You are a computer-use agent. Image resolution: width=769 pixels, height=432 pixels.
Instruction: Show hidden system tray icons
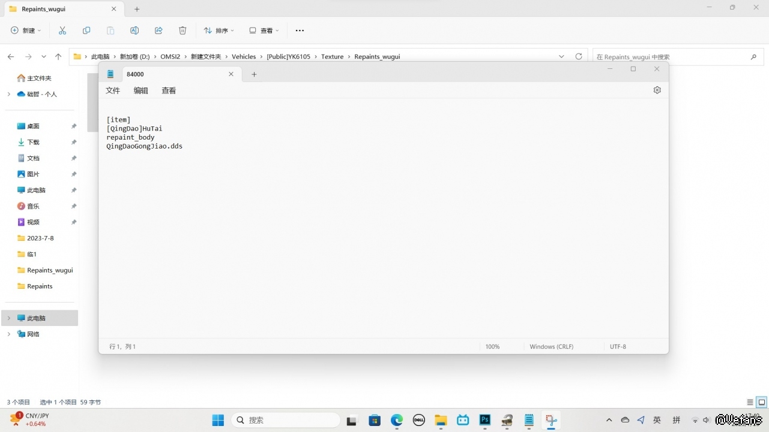click(609, 420)
